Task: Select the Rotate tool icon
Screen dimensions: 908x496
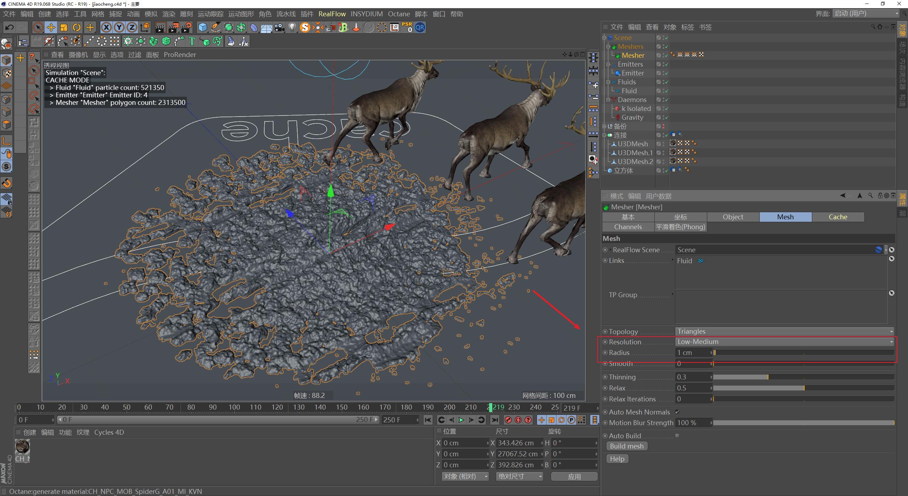Action: coord(77,27)
